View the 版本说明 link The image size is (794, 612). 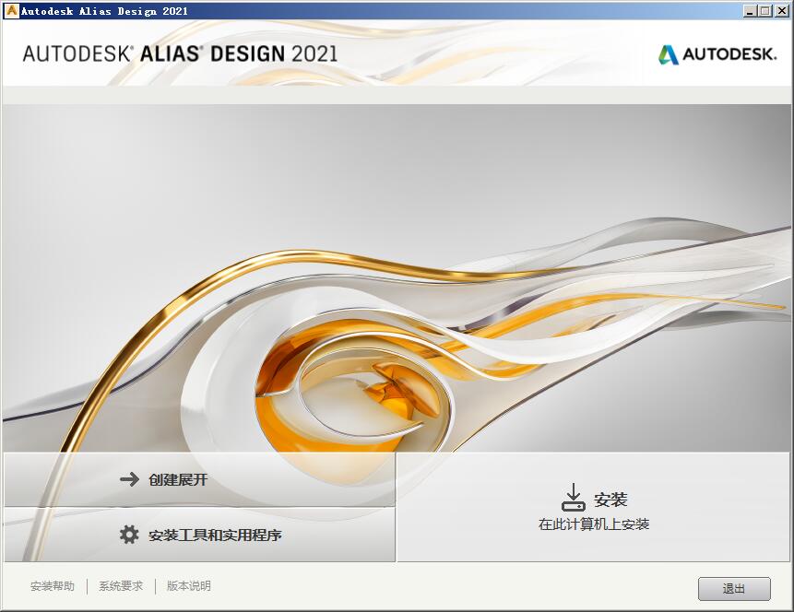pos(189,586)
